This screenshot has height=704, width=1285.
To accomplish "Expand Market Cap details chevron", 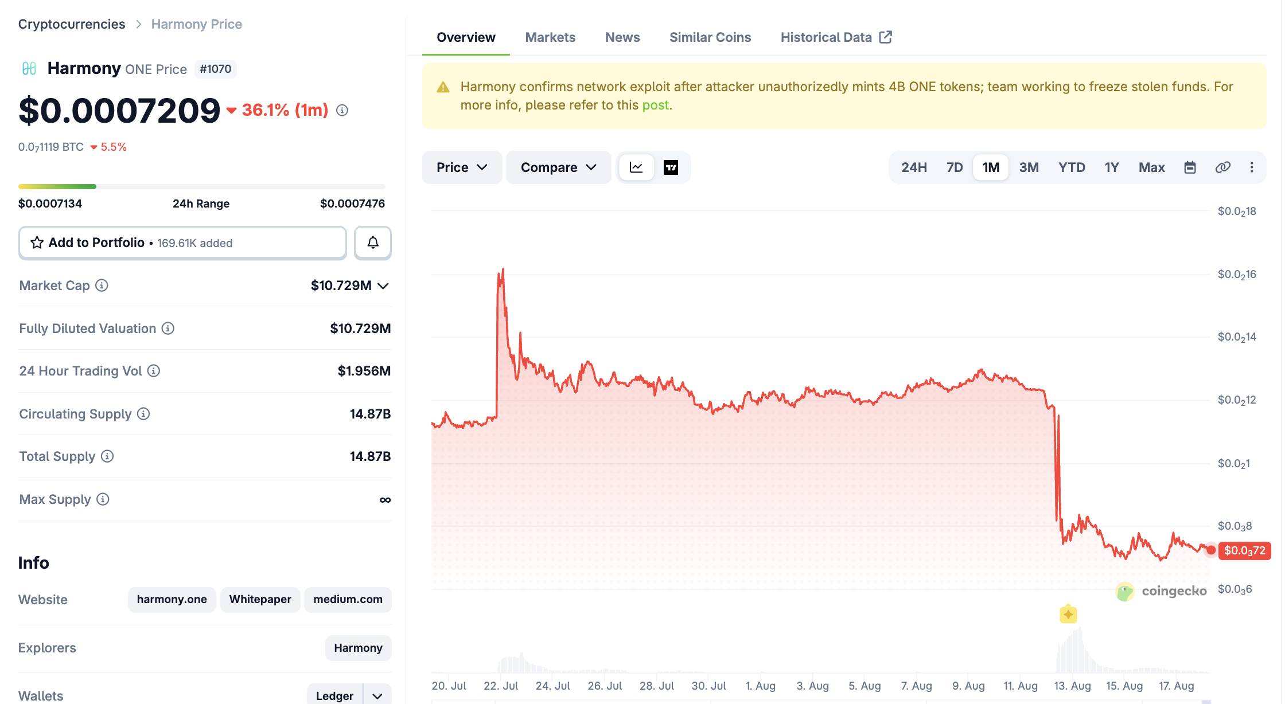I will coord(383,285).
